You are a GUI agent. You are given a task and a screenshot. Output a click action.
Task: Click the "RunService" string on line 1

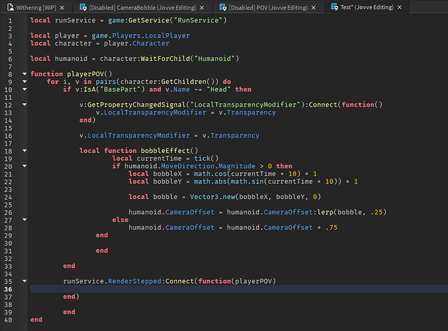point(198,21)
